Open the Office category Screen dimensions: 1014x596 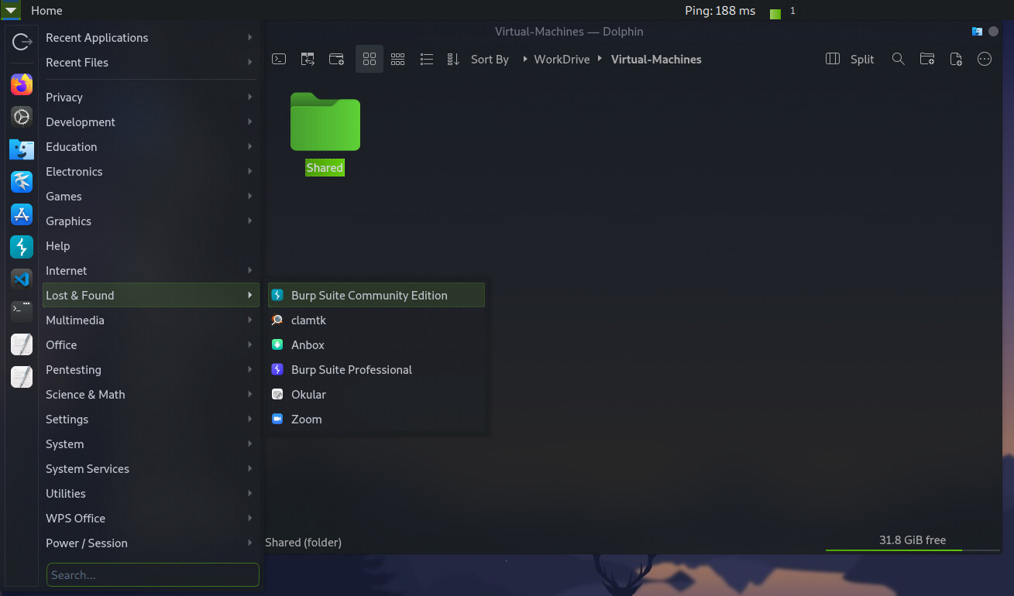[150, 344]
